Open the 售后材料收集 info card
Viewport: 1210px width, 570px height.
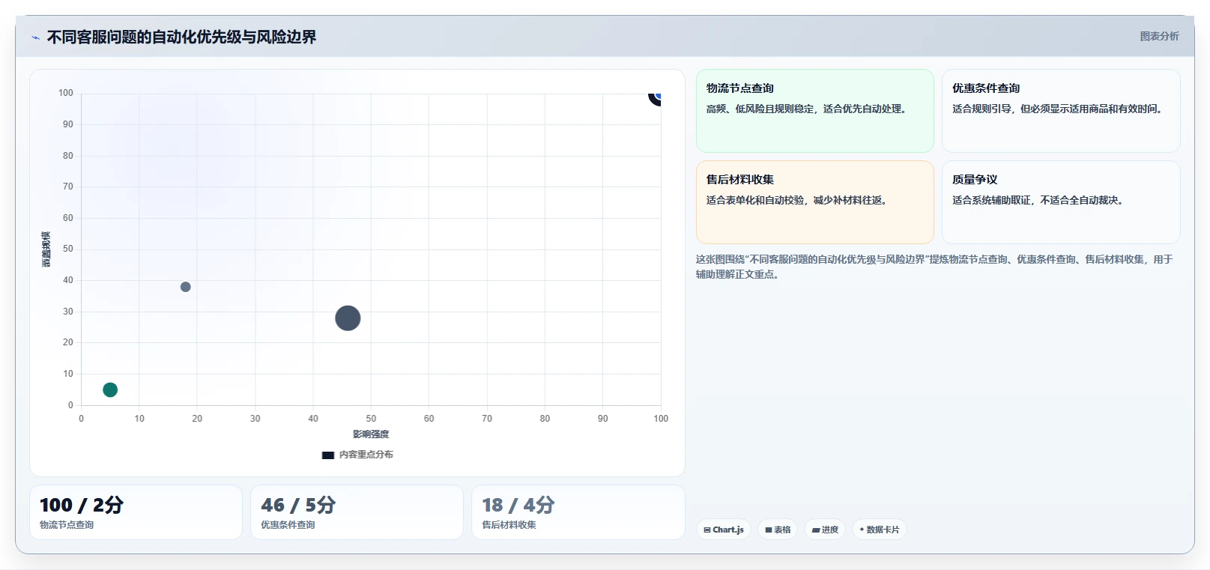point(814,202)
